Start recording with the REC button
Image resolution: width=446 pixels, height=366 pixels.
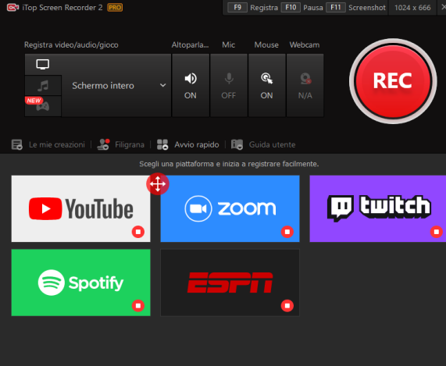393,81
